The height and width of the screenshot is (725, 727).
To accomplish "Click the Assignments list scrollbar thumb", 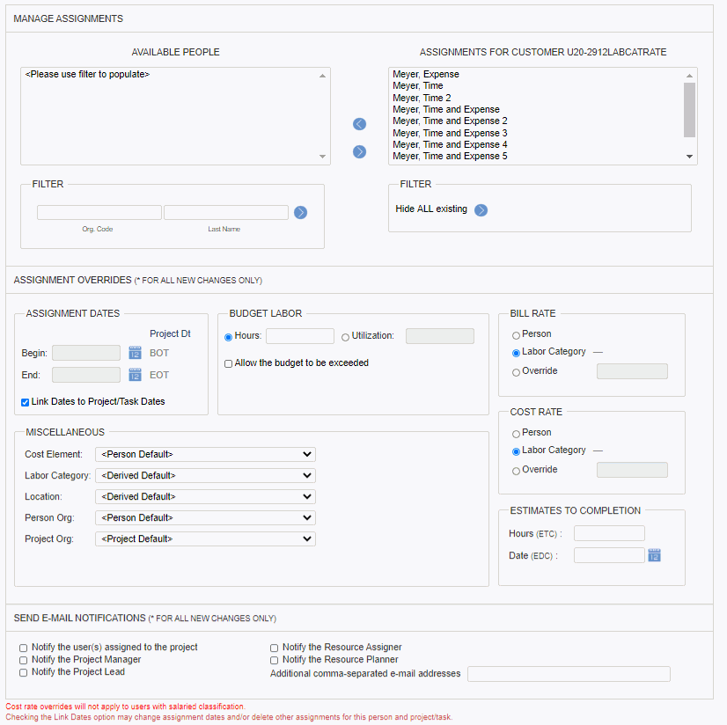I will [689, 110].
